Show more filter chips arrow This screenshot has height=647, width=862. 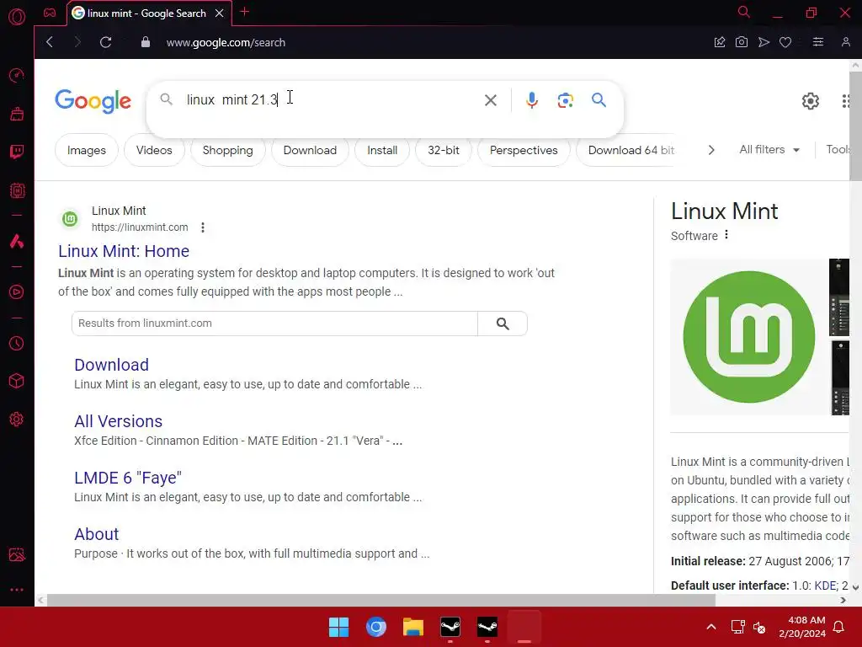tap(710, 150)
